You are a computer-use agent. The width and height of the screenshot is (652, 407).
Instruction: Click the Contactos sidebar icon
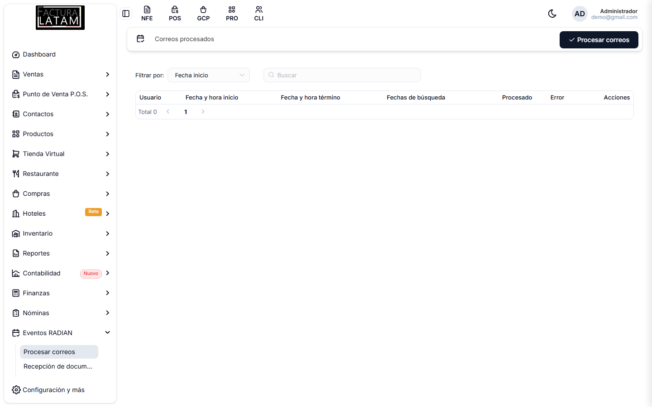[16, 114]
